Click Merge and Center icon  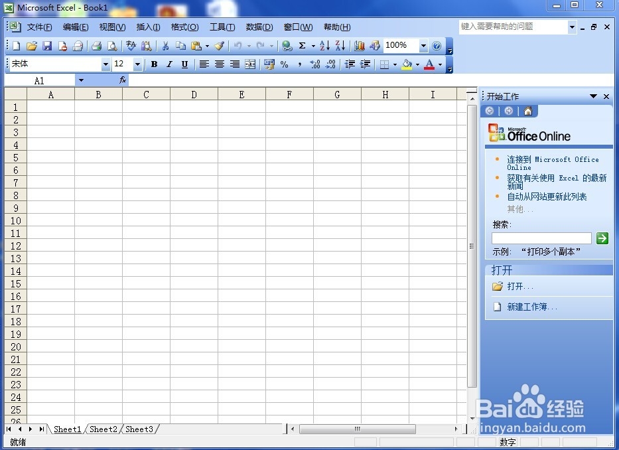click(x=250, y=64)
